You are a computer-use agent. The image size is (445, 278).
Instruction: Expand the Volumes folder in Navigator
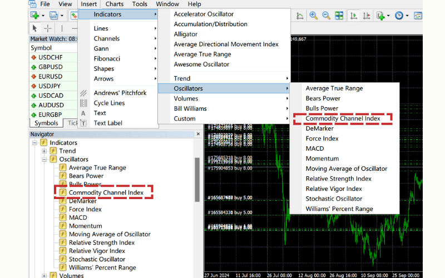[44, 275]
